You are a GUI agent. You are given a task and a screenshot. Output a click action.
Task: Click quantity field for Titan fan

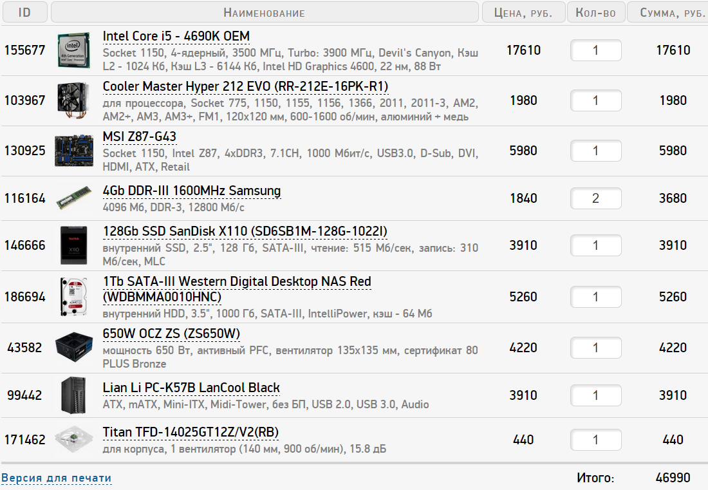(595, 440)
